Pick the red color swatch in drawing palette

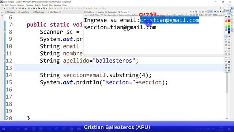click(229, 21)
